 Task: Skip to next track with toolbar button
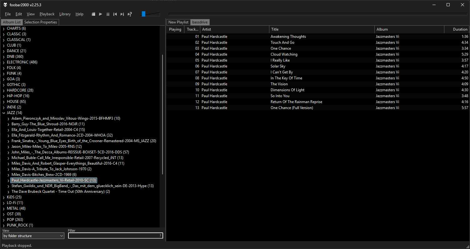click(x=122, y=14)
